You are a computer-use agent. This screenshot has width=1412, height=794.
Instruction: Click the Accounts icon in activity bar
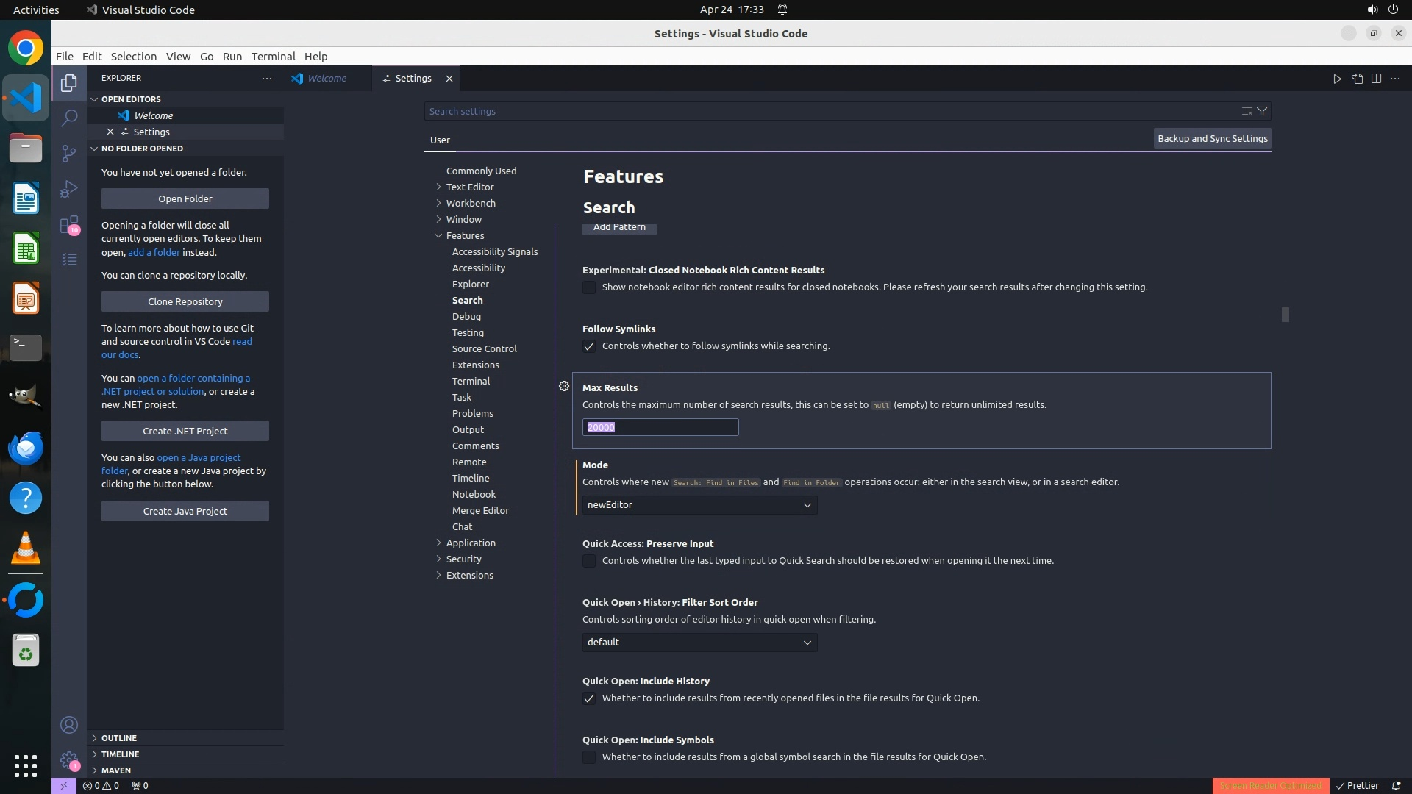[69, 726]
